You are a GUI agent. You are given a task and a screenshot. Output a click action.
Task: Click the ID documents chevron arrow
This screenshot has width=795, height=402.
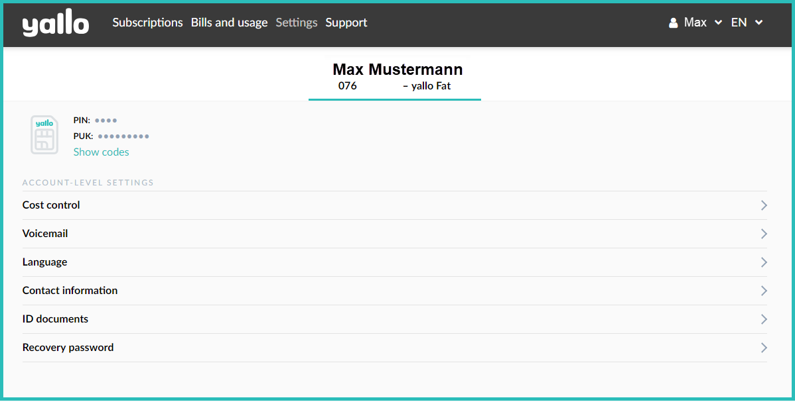click(764, 319)
